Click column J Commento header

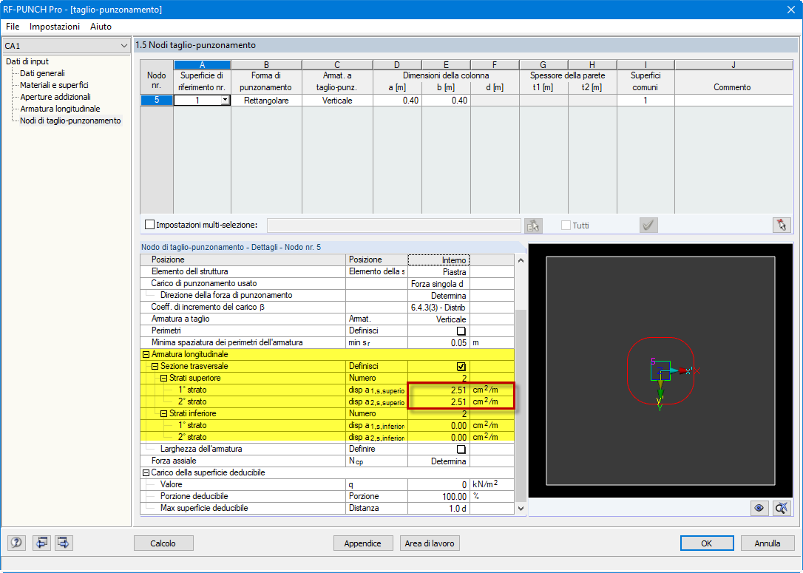(x=733, y=65)
